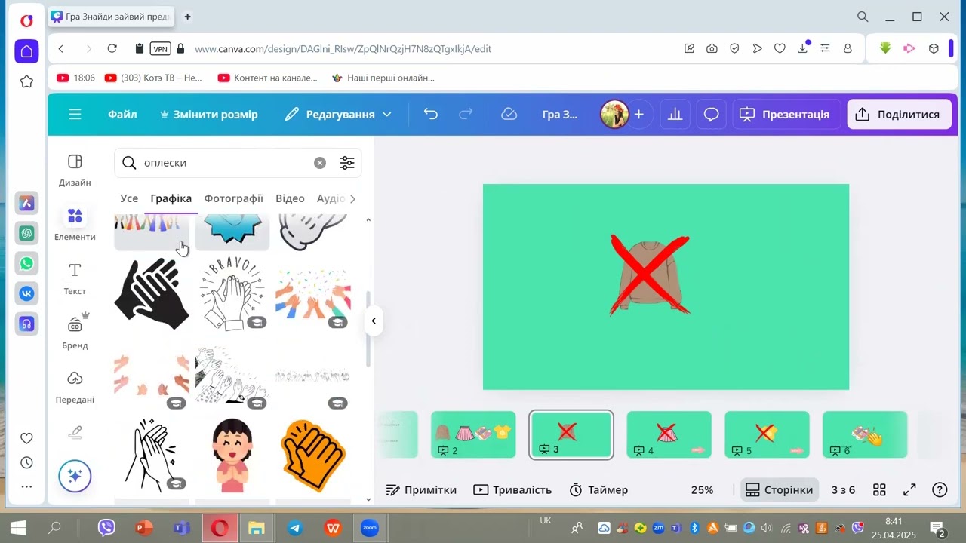Open the Бренд panel in sidebar
The height and width of the screenshot is (543, 966).
point(75,333)
